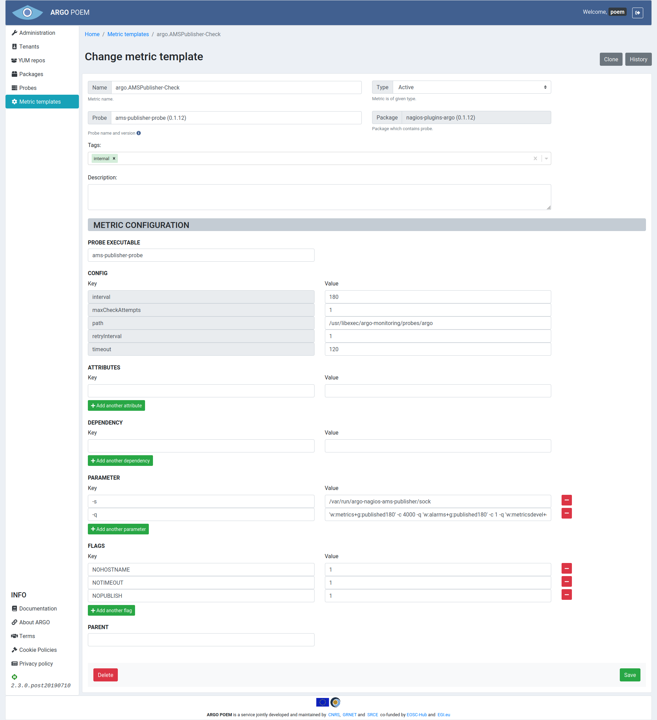Screen dimensions: 657x720
Task: Click into the Description text area
Action: coord(319,197)
